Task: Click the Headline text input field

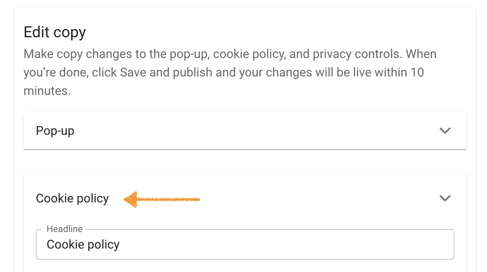Action: coord(245,244)
